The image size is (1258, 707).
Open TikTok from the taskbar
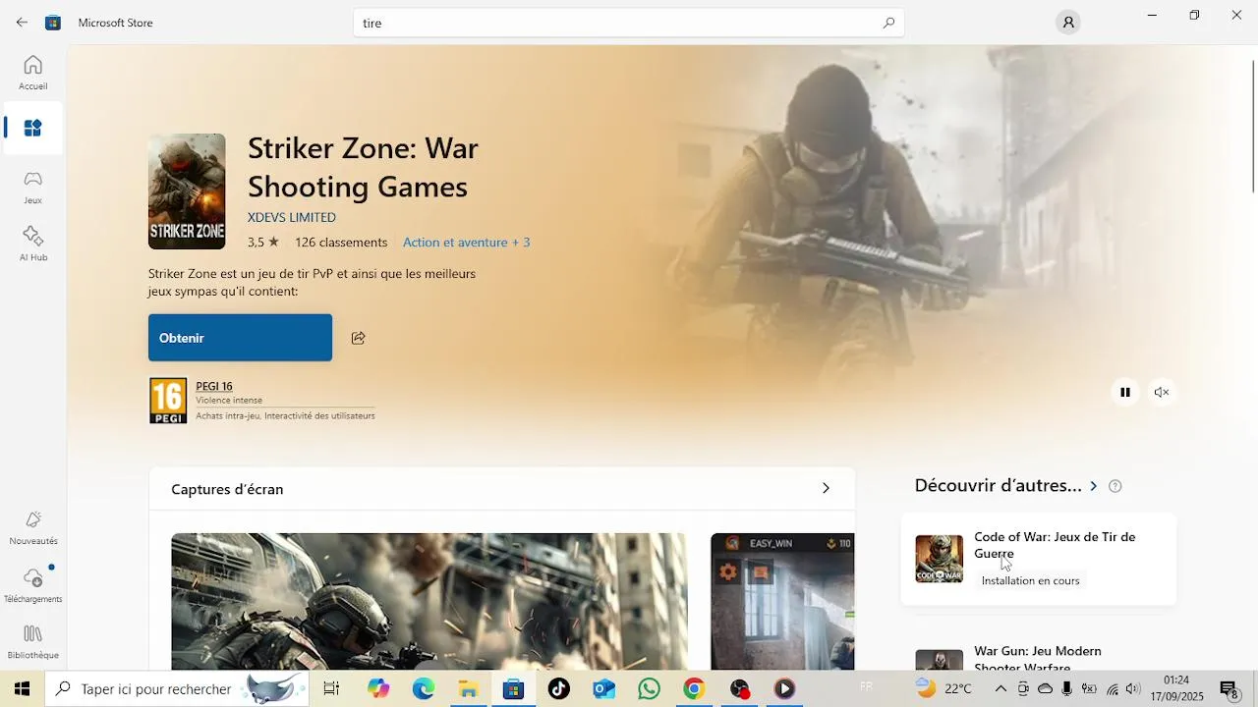(x=559, y=688)
